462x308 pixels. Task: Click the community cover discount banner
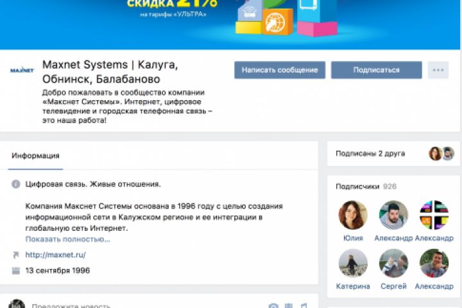point(230,24)
